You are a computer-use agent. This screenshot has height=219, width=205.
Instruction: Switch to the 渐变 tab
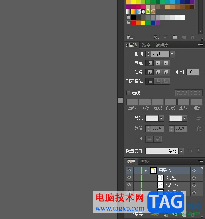146,45
